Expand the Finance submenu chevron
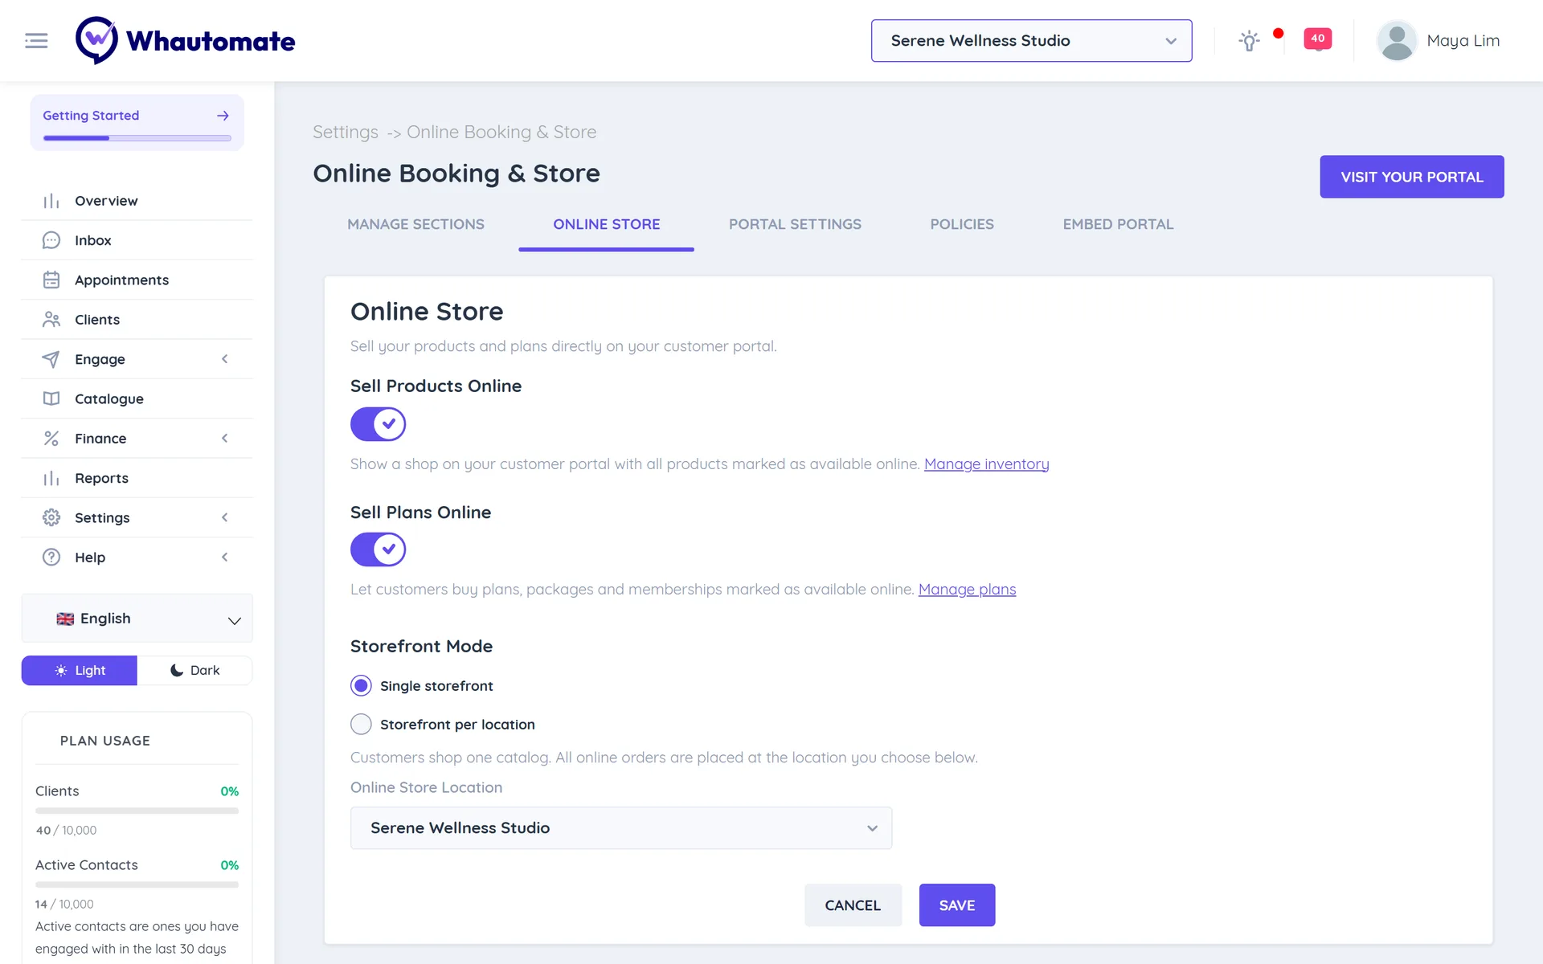1543x964 pixels. click(225, 439)
